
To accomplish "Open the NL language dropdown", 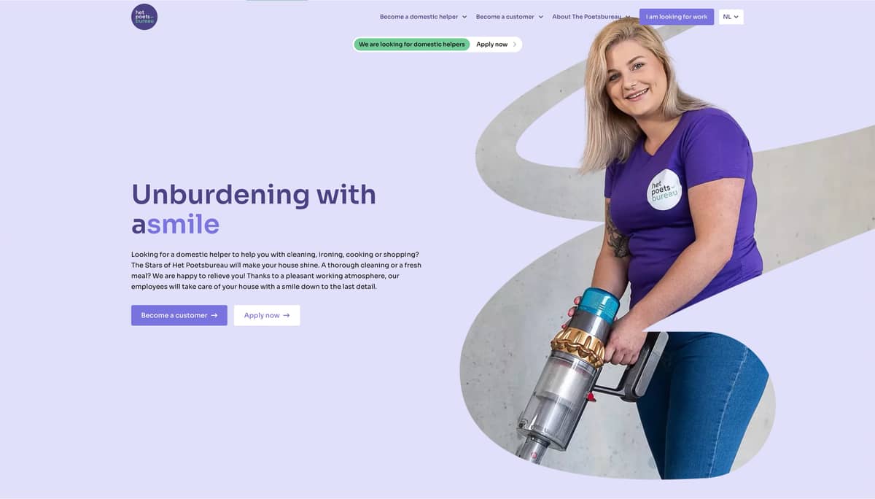I will [731, 17].
